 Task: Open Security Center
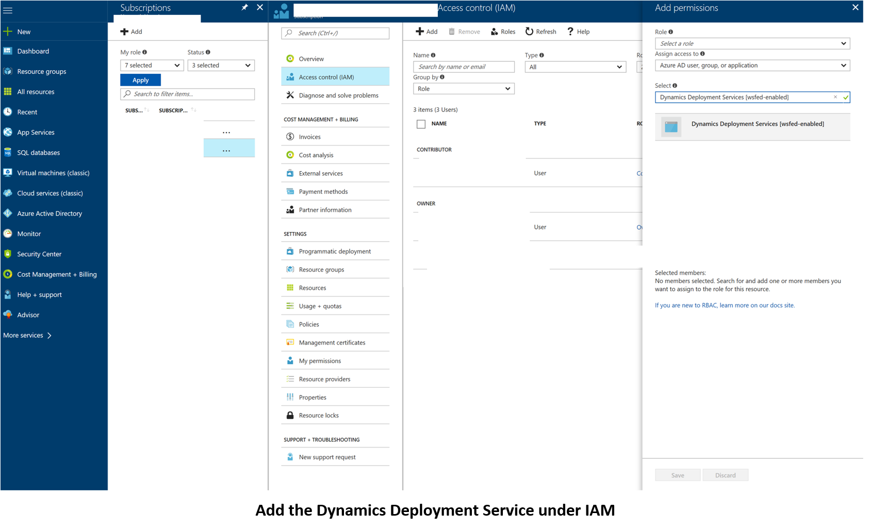39,254
